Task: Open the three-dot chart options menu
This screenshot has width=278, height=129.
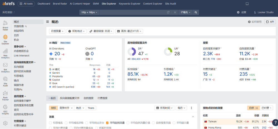Action: [x=192, y=108]
